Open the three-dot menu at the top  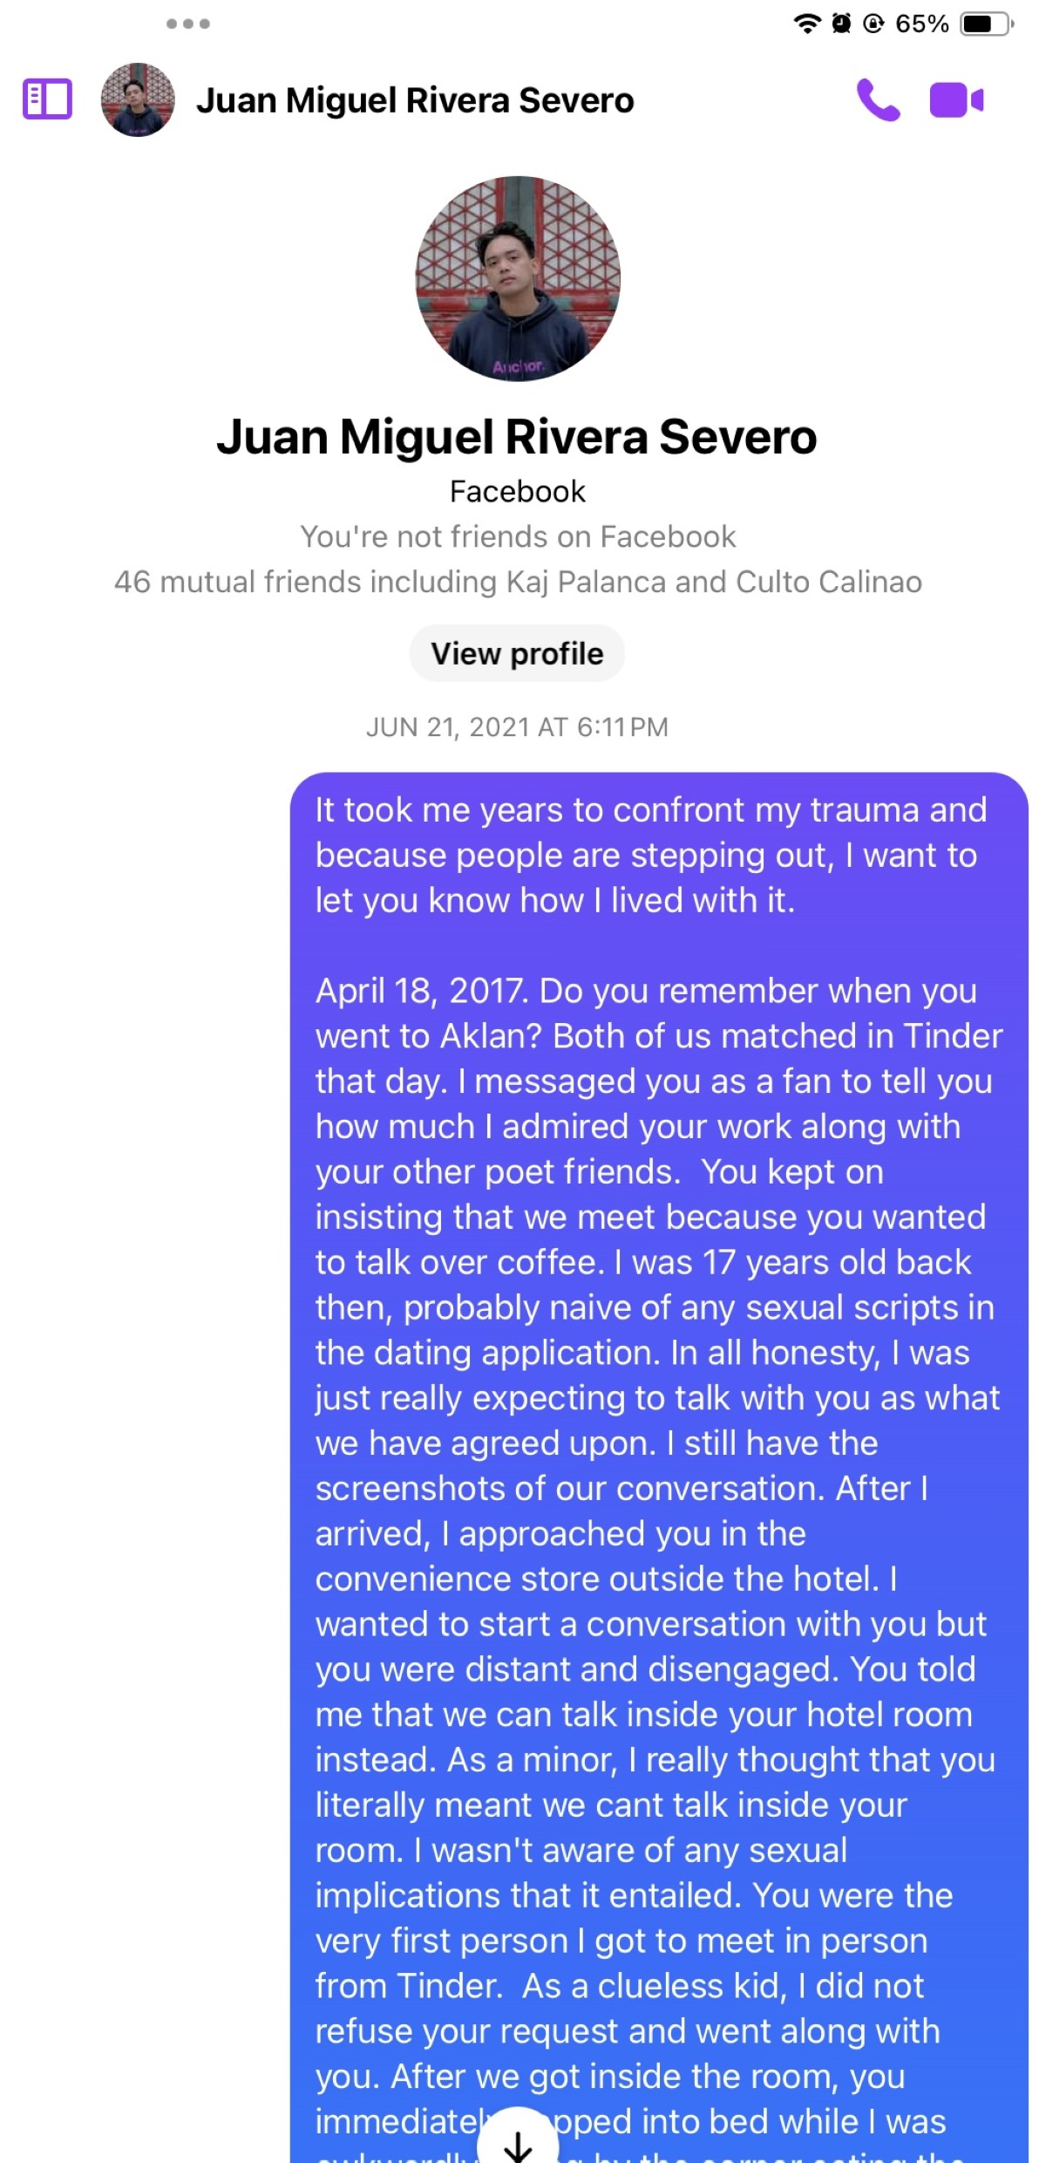[x=188, y=24]
